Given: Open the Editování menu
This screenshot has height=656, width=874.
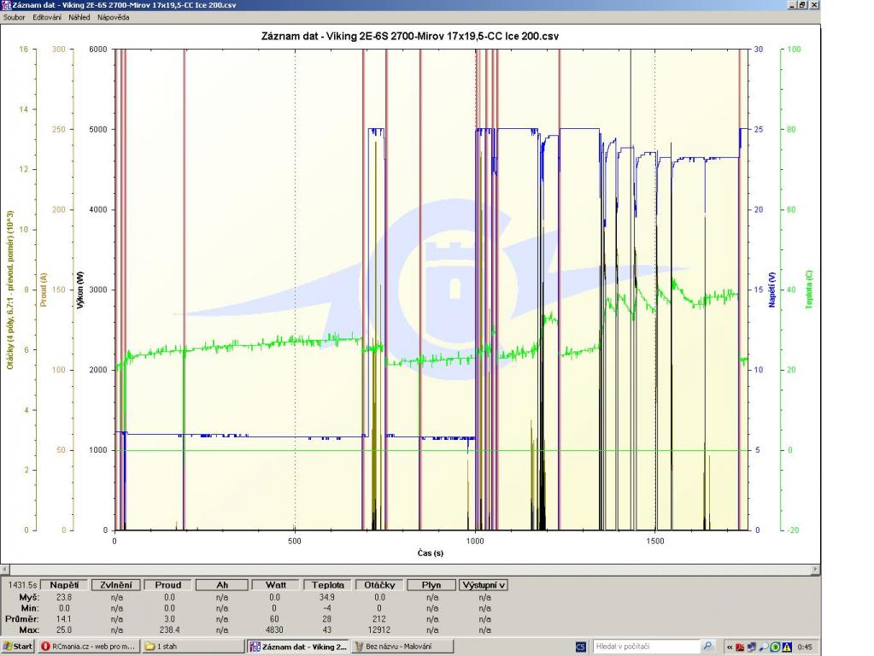Looking at the screenshot, I should coord(47,17).
